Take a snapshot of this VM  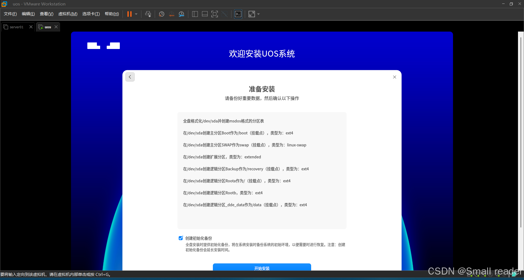(x=162, y=14)
